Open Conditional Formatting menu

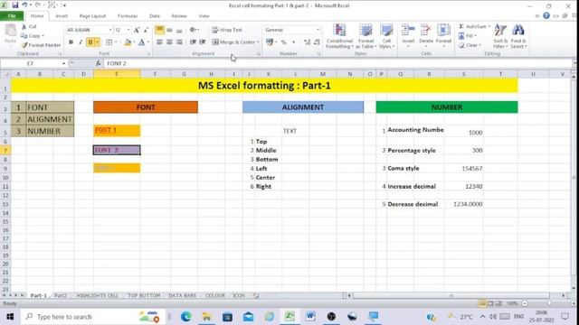tap(339, 36)
